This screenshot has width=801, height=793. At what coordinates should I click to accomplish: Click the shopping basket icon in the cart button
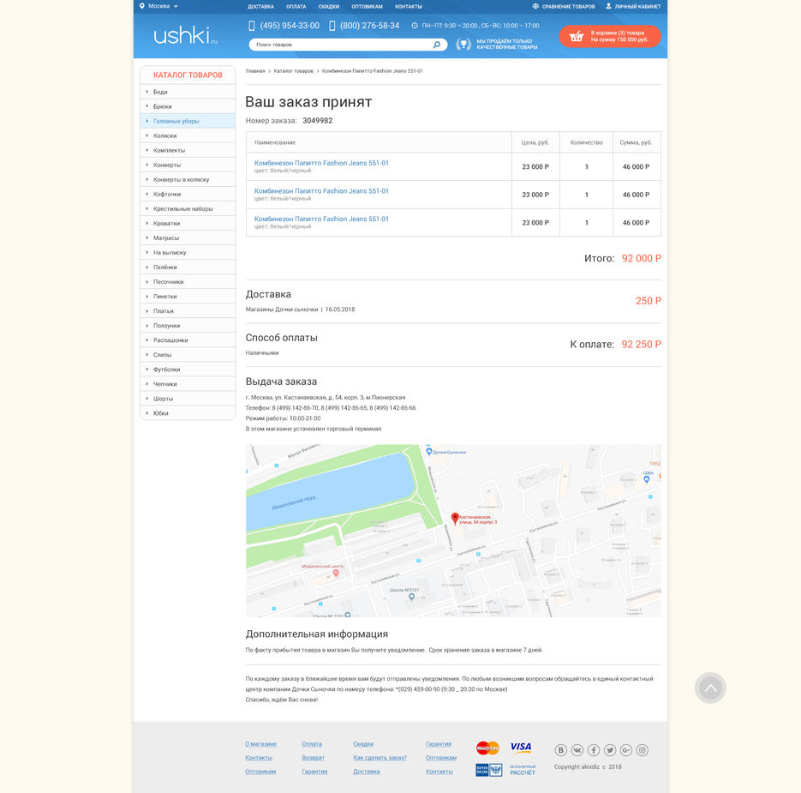[x=577, y=36]
